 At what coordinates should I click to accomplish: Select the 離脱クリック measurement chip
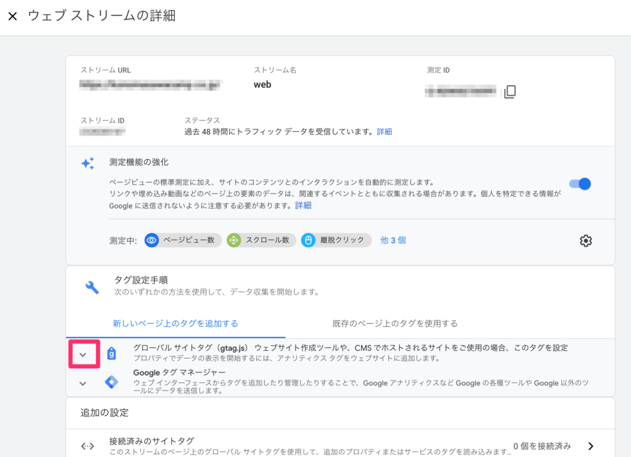click(x=336, y=241)
